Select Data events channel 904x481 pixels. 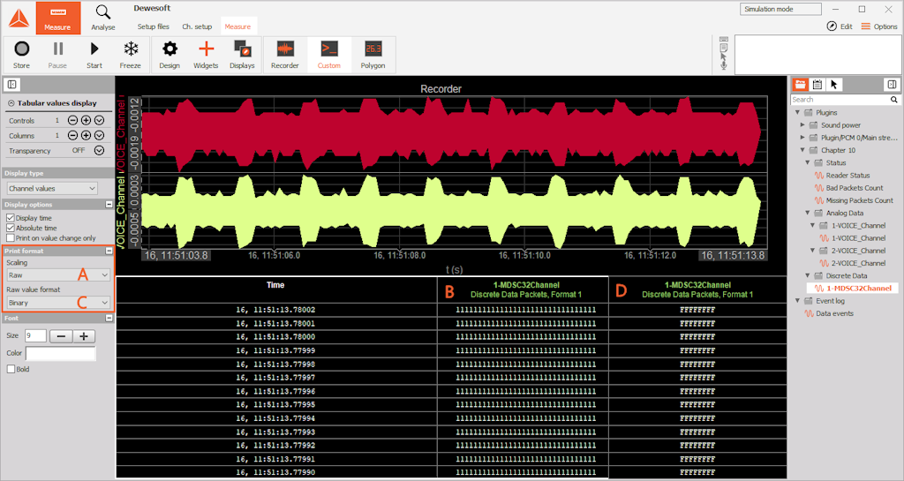[834, 313]
